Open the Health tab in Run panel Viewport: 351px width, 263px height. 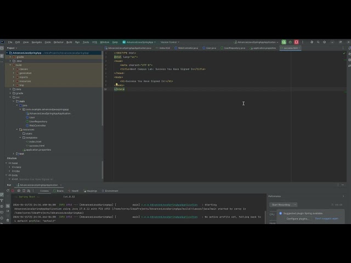coord(73,191)
